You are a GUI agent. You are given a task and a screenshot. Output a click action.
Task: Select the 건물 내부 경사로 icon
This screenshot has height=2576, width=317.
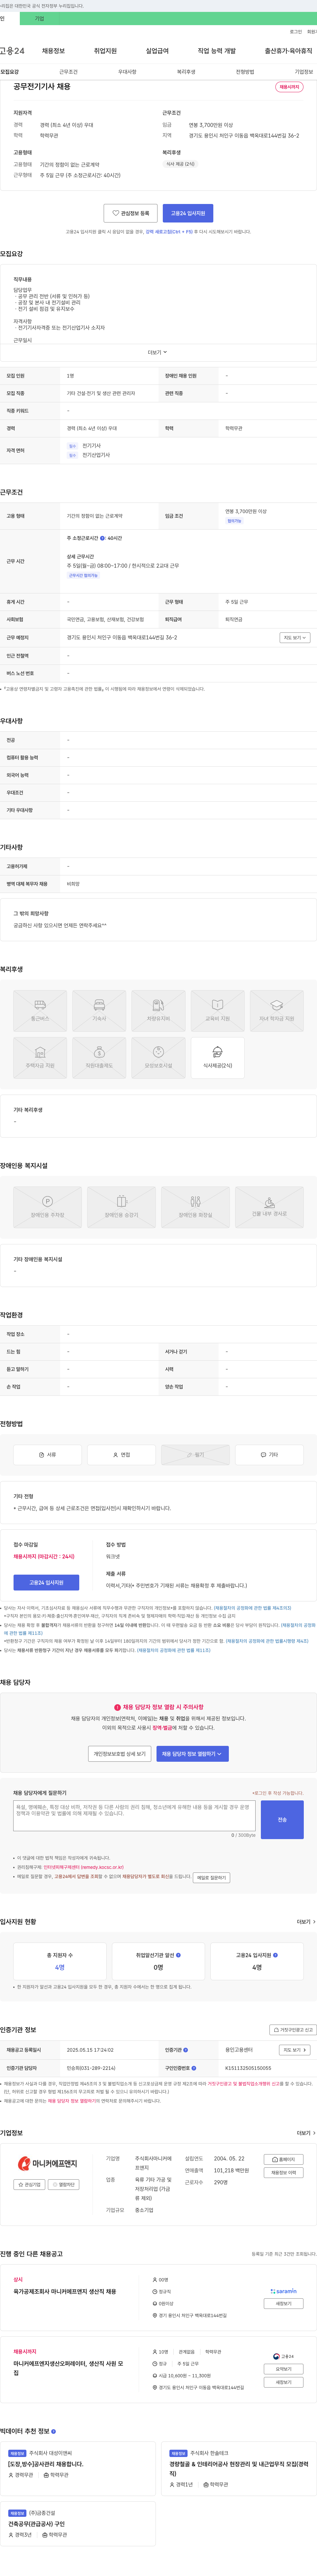(269, 1207)
